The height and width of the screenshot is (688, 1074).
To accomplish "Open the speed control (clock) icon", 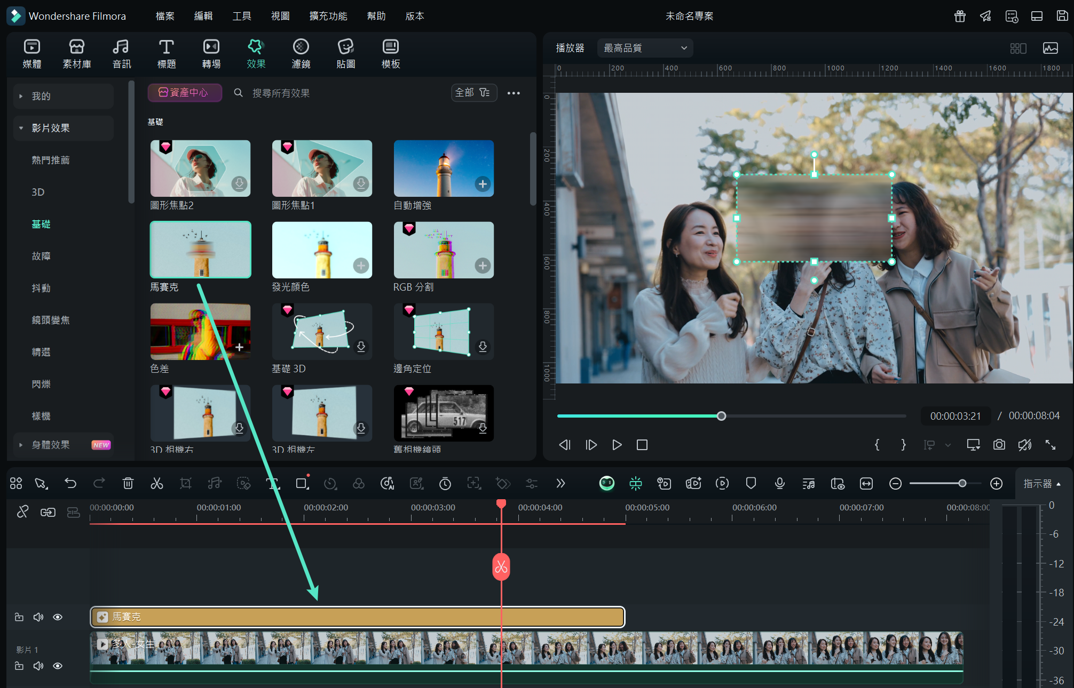I will coord(330,483).
